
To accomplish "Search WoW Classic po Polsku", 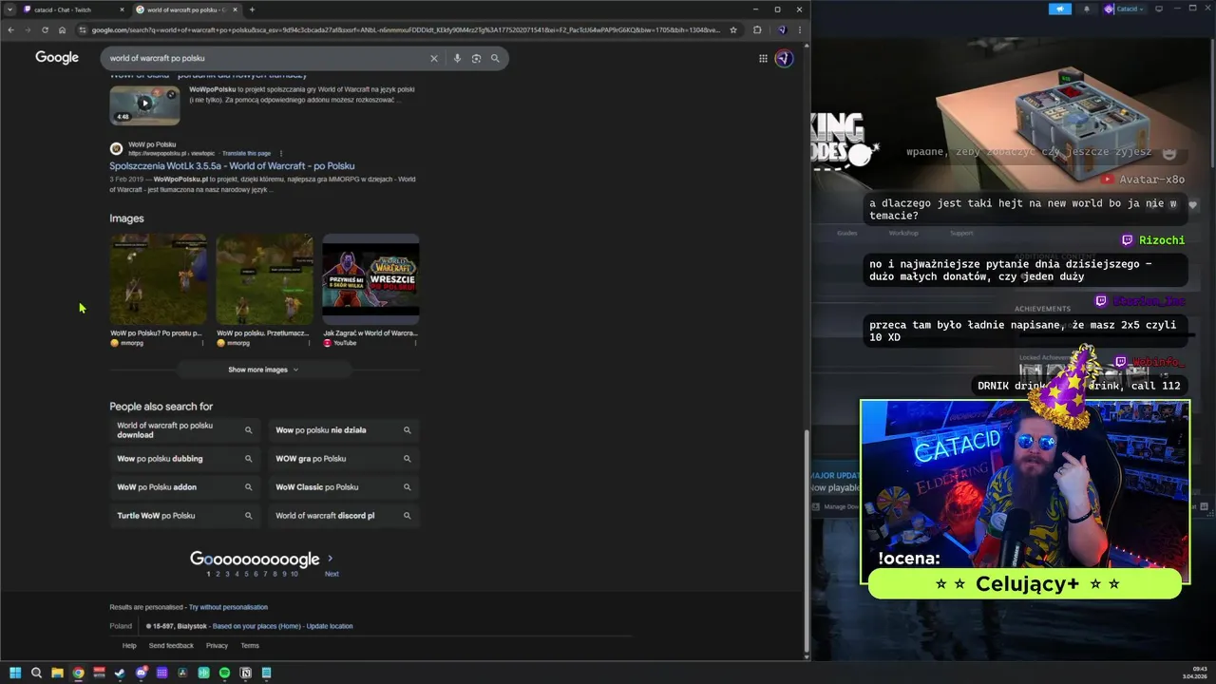I will (x=344, y=487).
